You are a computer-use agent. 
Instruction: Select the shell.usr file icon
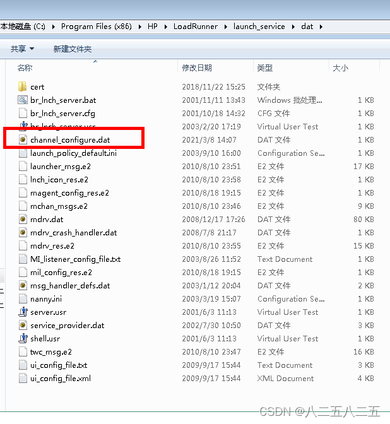click(x=23, y=339)
